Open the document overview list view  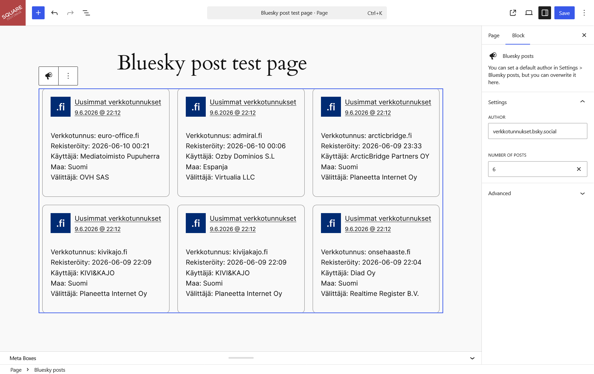(86, 13)
